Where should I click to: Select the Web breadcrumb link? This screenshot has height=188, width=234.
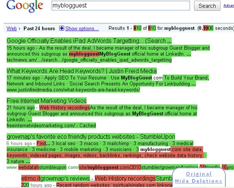point(12,28)
